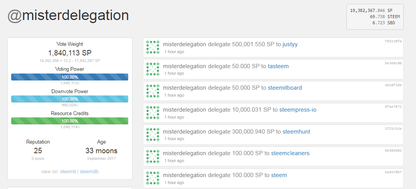Click the vote weight formula 19,382,368 + 12.2 - 17,542,267 SP
The height and width of the screenshot is (189, 416).
click(x=70, y=60)
